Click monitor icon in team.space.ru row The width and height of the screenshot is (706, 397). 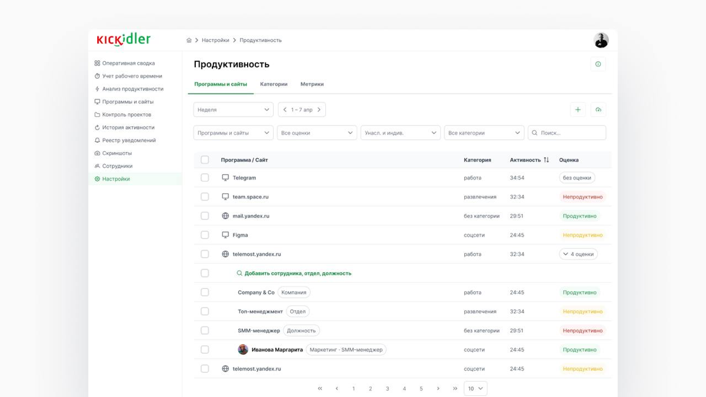225,197
